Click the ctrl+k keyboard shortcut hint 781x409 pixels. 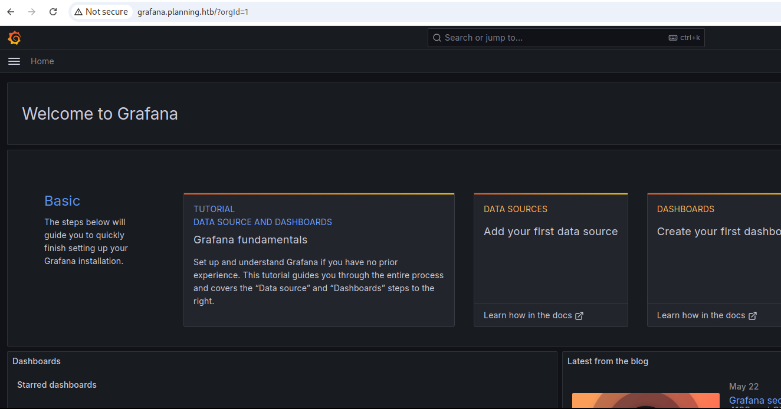(684, 38)
